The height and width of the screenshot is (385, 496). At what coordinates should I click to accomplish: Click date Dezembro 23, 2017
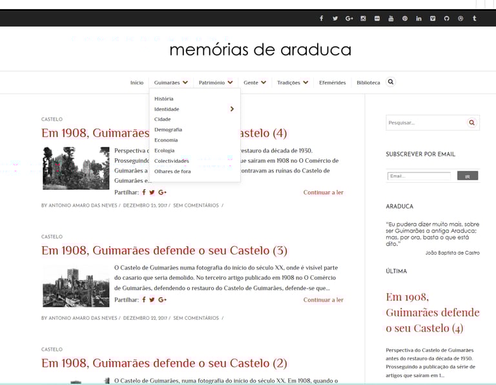(145, 205)
